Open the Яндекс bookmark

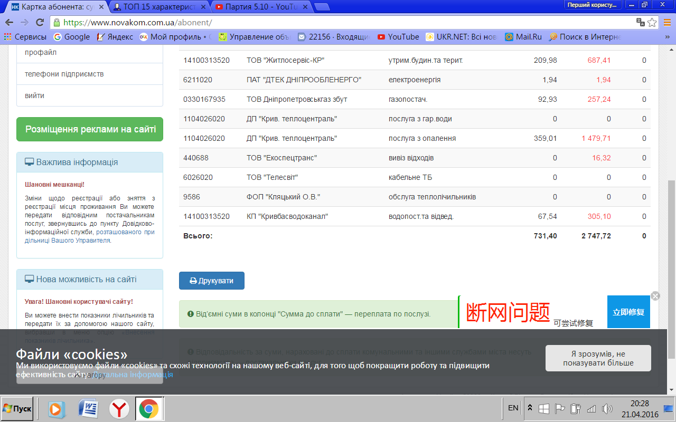[115, 37]
